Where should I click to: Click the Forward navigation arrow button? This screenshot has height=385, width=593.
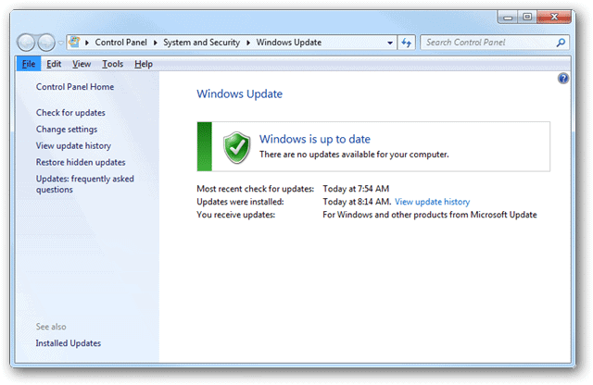click(x=46, y=43)
